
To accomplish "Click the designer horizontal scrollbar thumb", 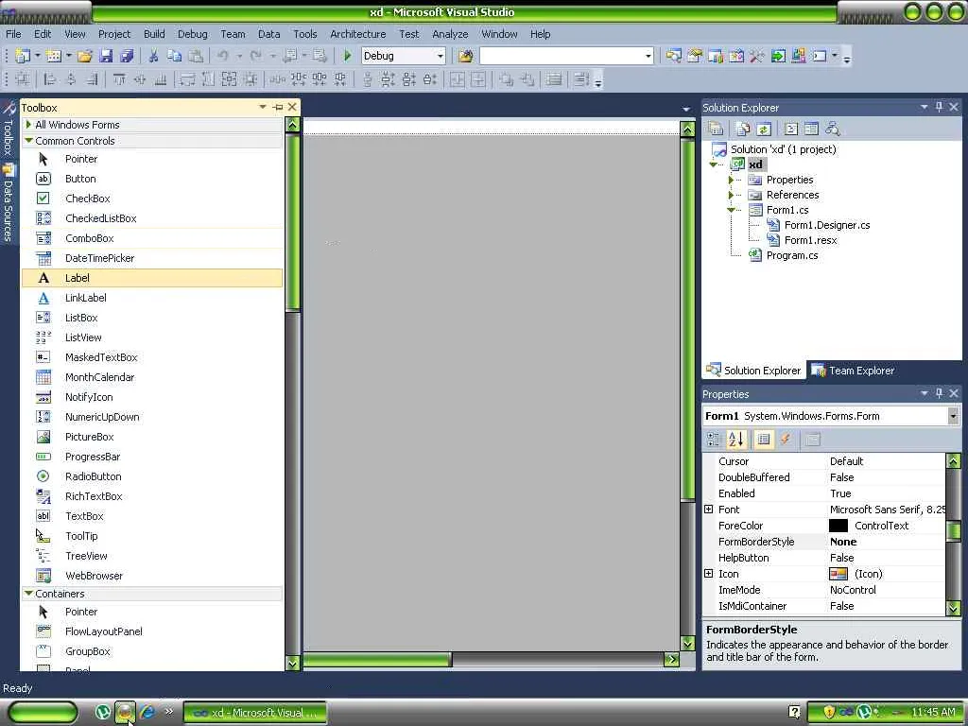I will click(x=377, y=659).
